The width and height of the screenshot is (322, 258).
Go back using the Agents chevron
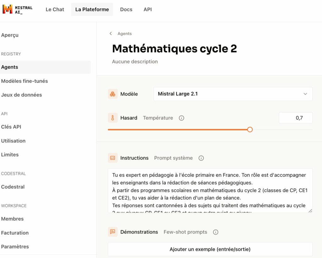(x=111, y=33)
